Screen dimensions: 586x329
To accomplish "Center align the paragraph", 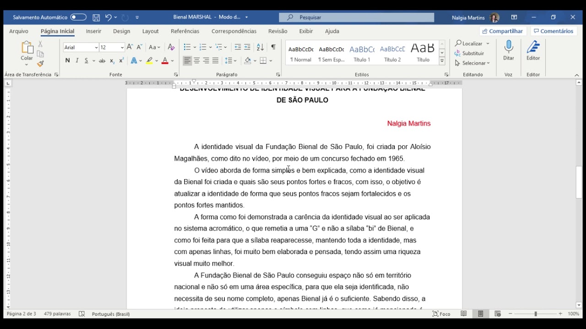I will [197, 61].
